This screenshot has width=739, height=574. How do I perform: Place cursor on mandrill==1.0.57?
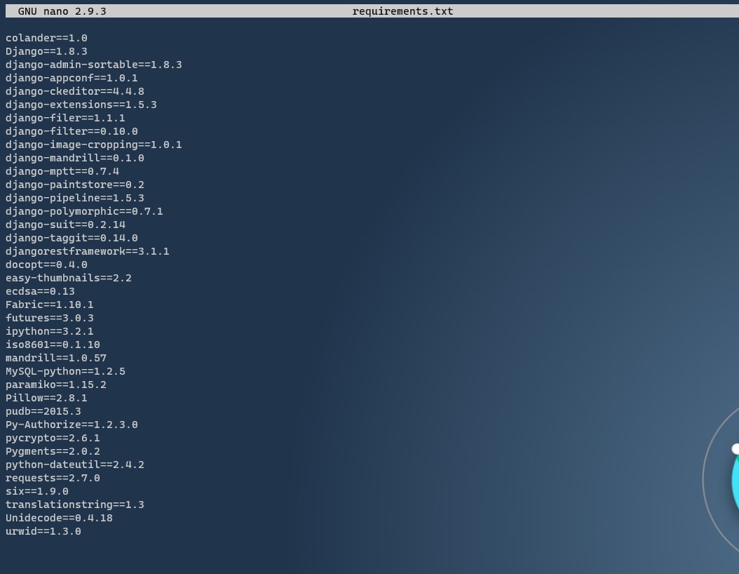55,358
